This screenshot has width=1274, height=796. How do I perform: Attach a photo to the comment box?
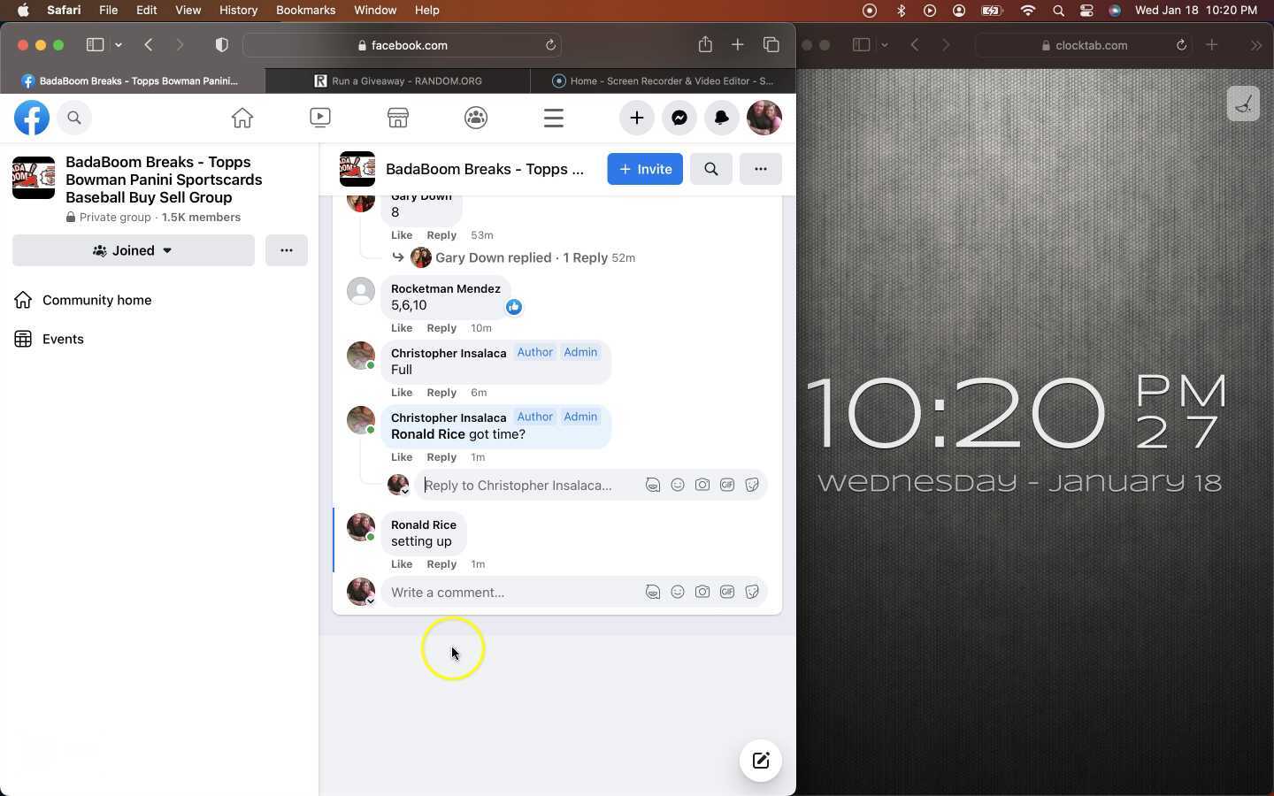[702, 593]
